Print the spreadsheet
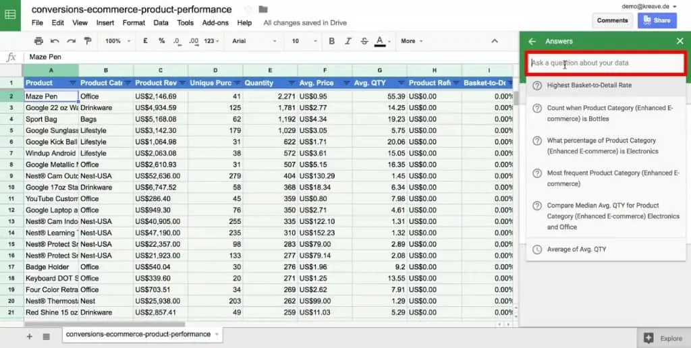Screen dimensions: 691x348 38,41
